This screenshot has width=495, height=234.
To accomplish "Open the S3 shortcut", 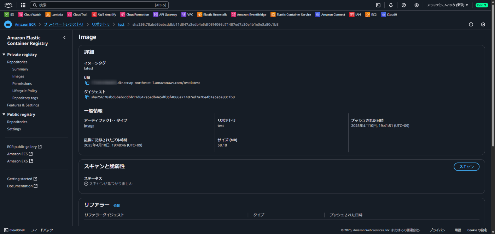I will [x=9, y=15].
